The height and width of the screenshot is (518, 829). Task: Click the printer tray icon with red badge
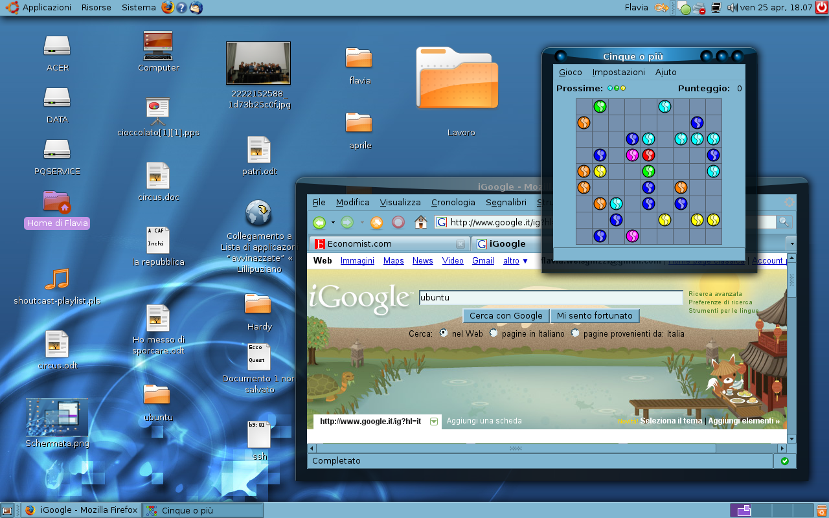click(699, 8)
